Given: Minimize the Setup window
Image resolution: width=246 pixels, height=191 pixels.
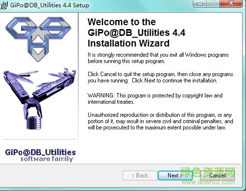Looking at the screenshot, I should (x=200, y=3).
